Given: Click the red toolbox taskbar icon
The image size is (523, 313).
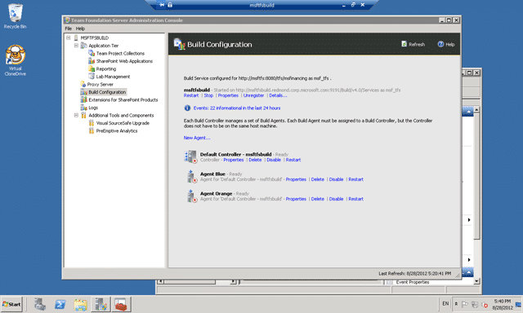Looking at the screenshot, I should [x=121, y=304].
